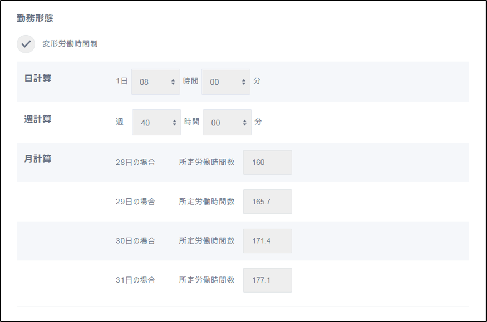Click 所定労働時間数 label in the 31日 row
The height and width of the screenshot is (322, 487).
(x=206, y=280)
